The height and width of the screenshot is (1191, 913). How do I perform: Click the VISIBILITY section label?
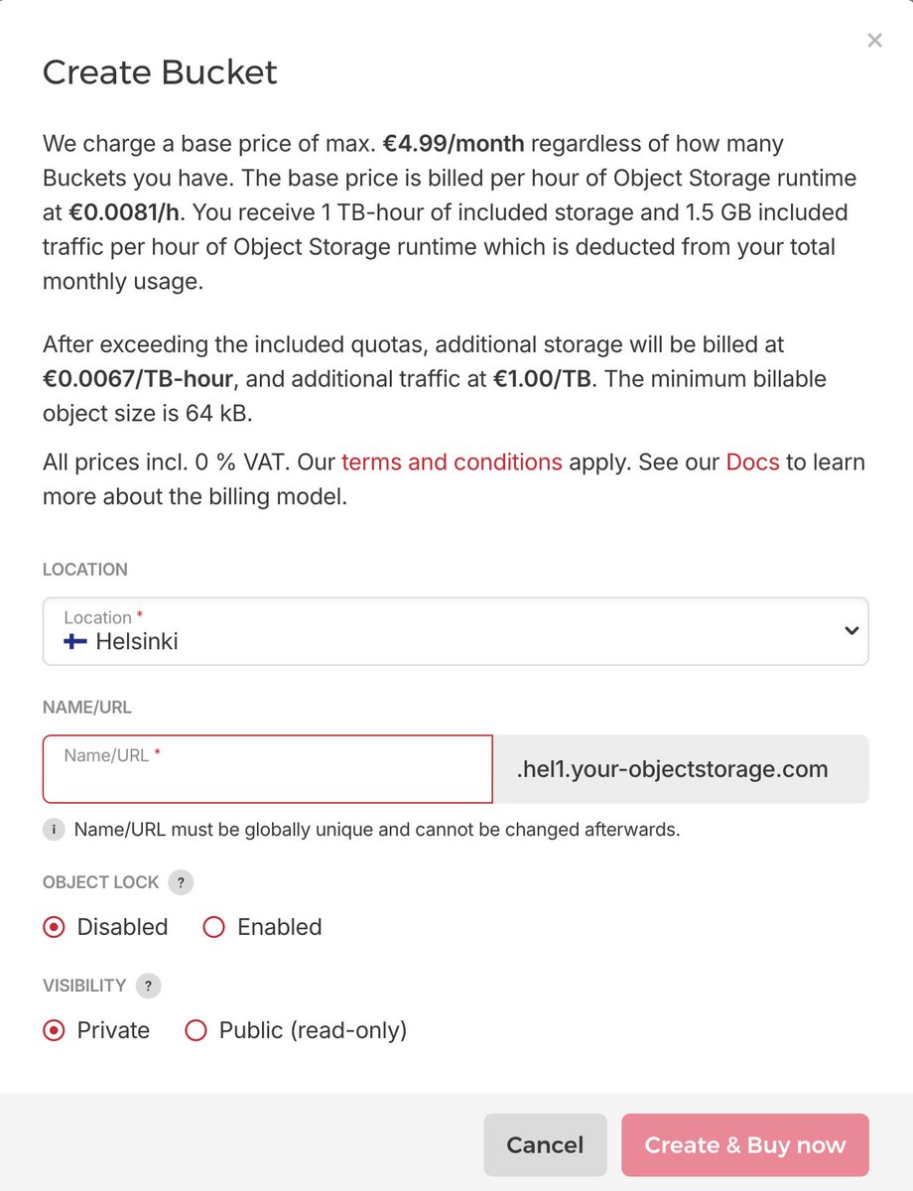(84, 986)
